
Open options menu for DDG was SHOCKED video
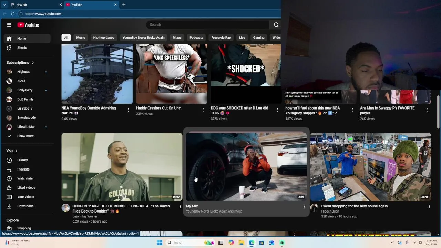click(x=278, y=110)
